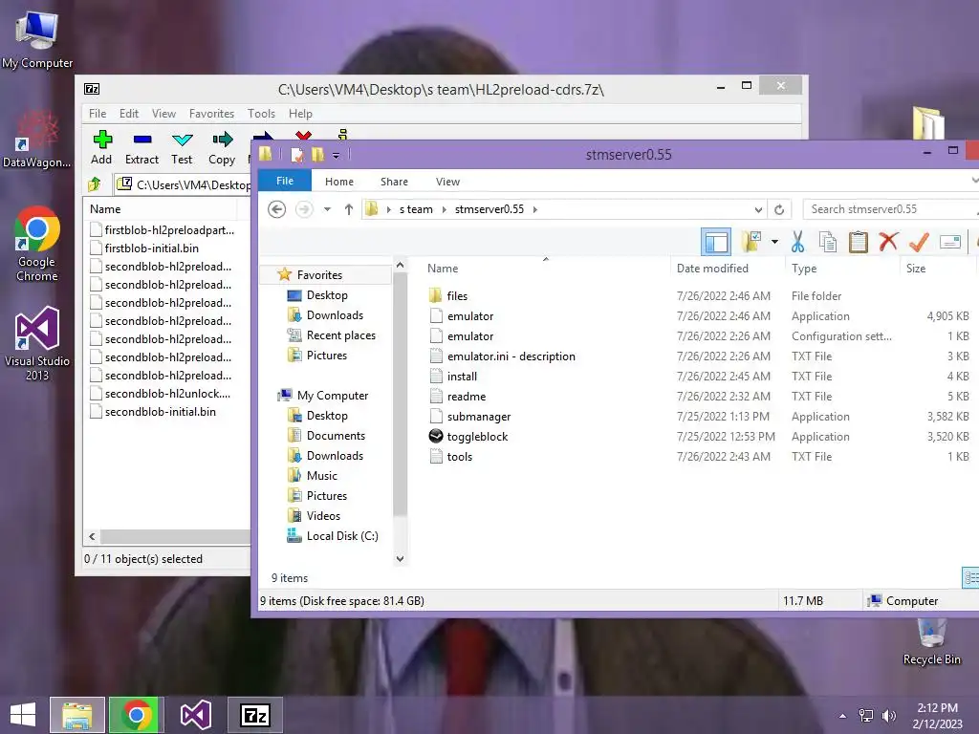Viewport: 979px width, 734px height.
Task: Expand the address bar history dropdown
Action: [x=758, y=209]
